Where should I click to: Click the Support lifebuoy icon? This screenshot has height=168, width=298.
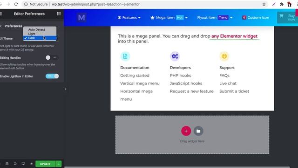point(224,56)
